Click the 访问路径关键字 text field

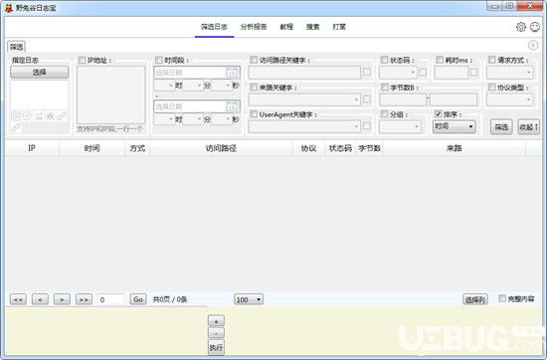pyautogui.click(x=304, y=73)
